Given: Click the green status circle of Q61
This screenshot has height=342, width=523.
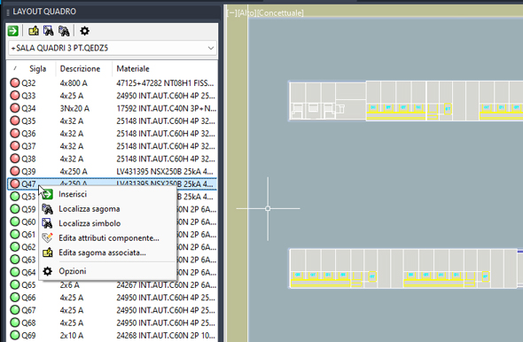Looking at the screenshot, I should coord(15,234).
